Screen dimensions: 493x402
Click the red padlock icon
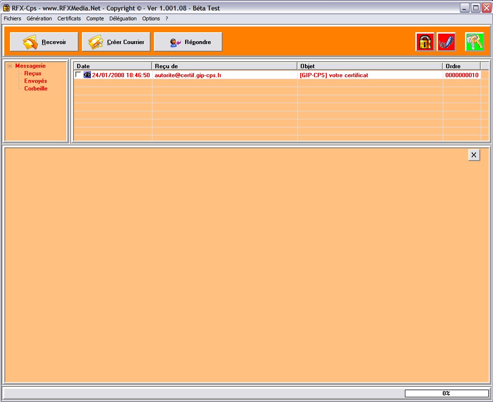[425, 42]
